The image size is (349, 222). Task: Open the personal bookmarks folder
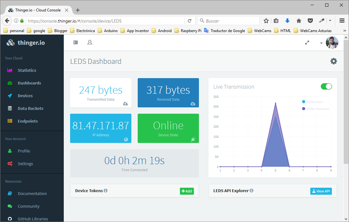point(14,30)
